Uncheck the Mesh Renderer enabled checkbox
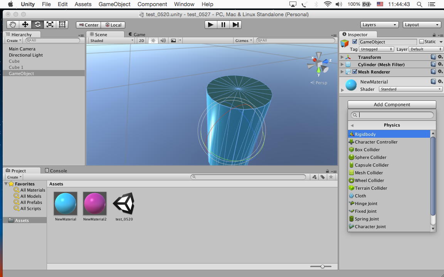Screen dimensions: 444x277 click(x=355, y=72)
